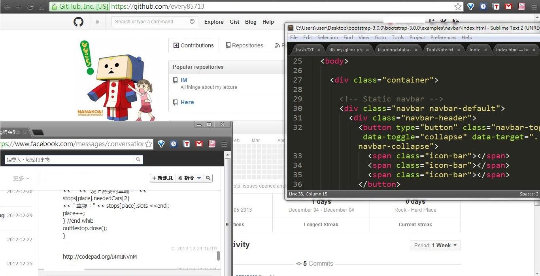Open the Explore link on GitHub

[x=214, y=22]
